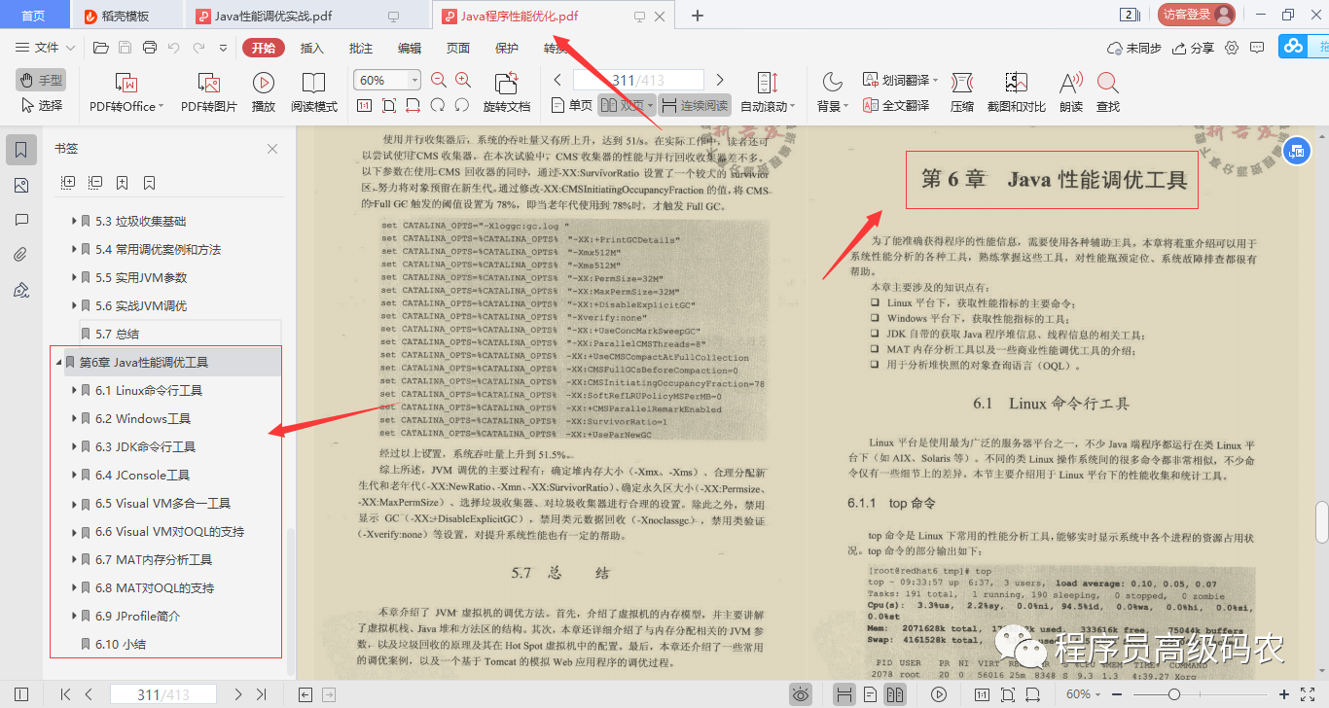The width and height of the screenshot is (1329, 708).
Task: Open the 背景 background dropdown
Action: (831, 92)
